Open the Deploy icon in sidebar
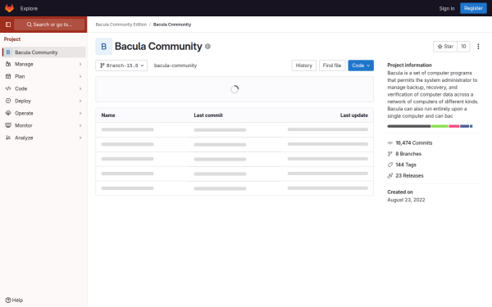The height and width of the screenshot is (307, 492). click(8, 101)
